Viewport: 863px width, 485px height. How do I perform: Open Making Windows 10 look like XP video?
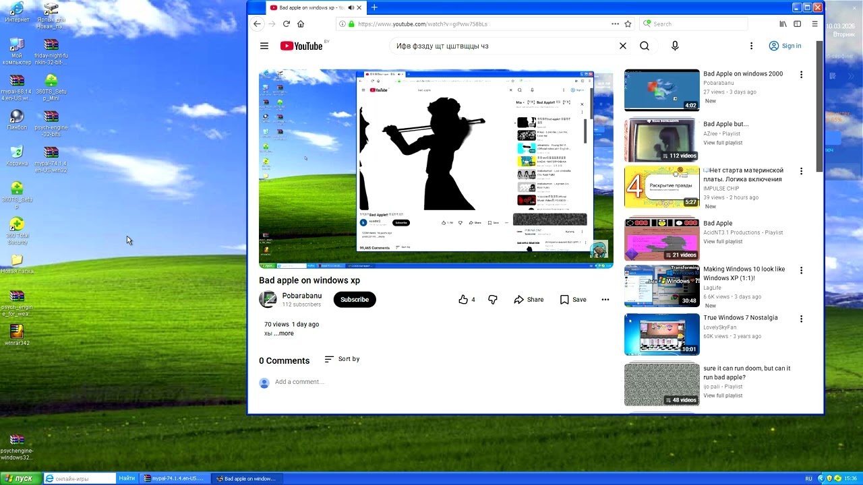click(662, 286)
